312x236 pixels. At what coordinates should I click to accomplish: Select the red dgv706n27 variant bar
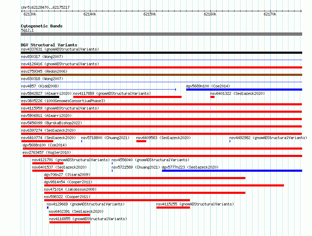(145, 178)
